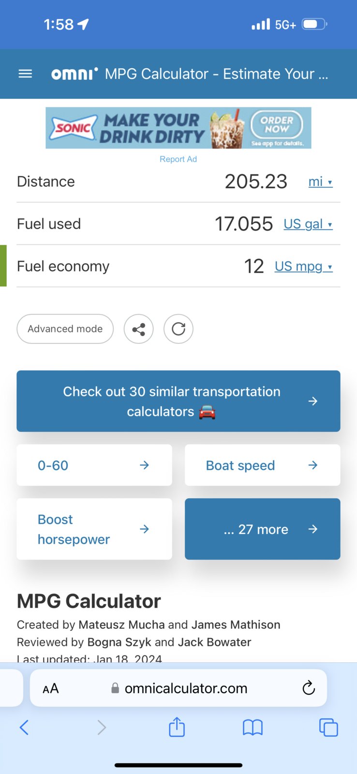Open Safari bookmarks book icon
The width and height of the screenshot is (357, 774).
click(253, 727)
